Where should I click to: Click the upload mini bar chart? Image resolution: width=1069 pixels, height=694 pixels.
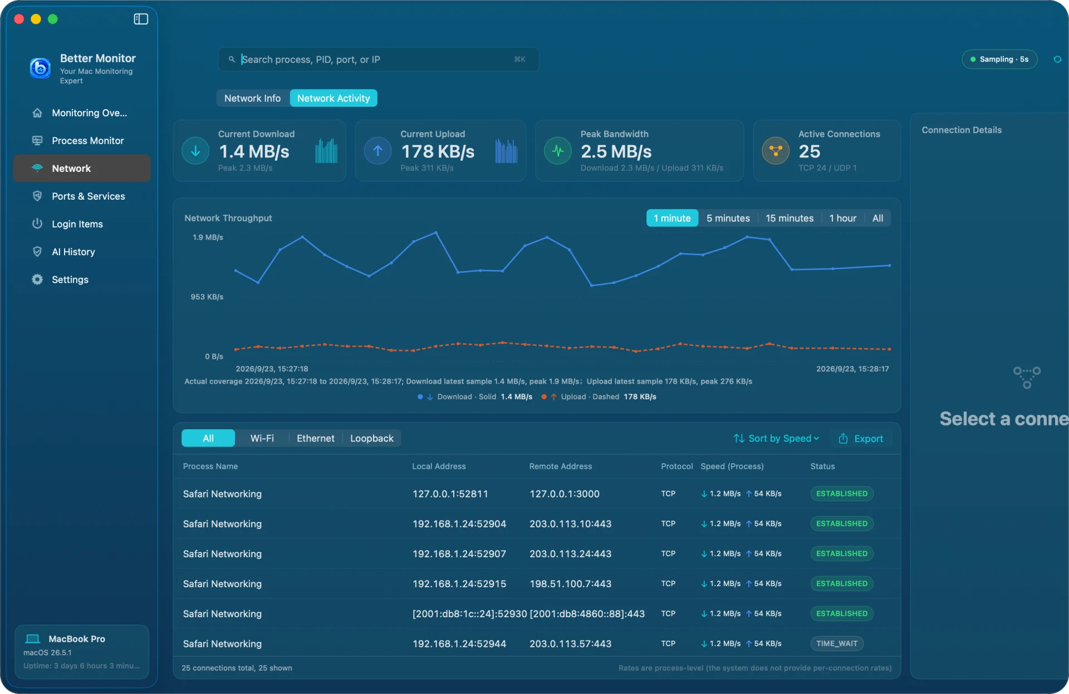(506, 151)
